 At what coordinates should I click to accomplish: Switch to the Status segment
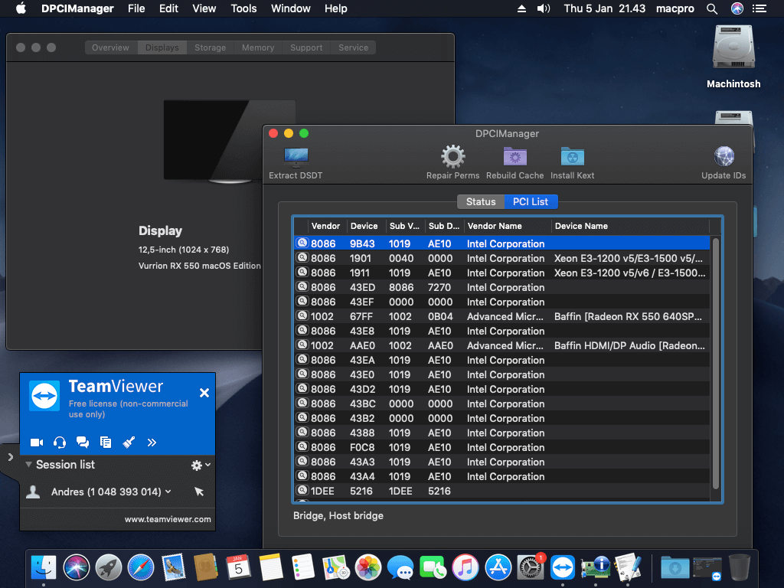point(481,201)
